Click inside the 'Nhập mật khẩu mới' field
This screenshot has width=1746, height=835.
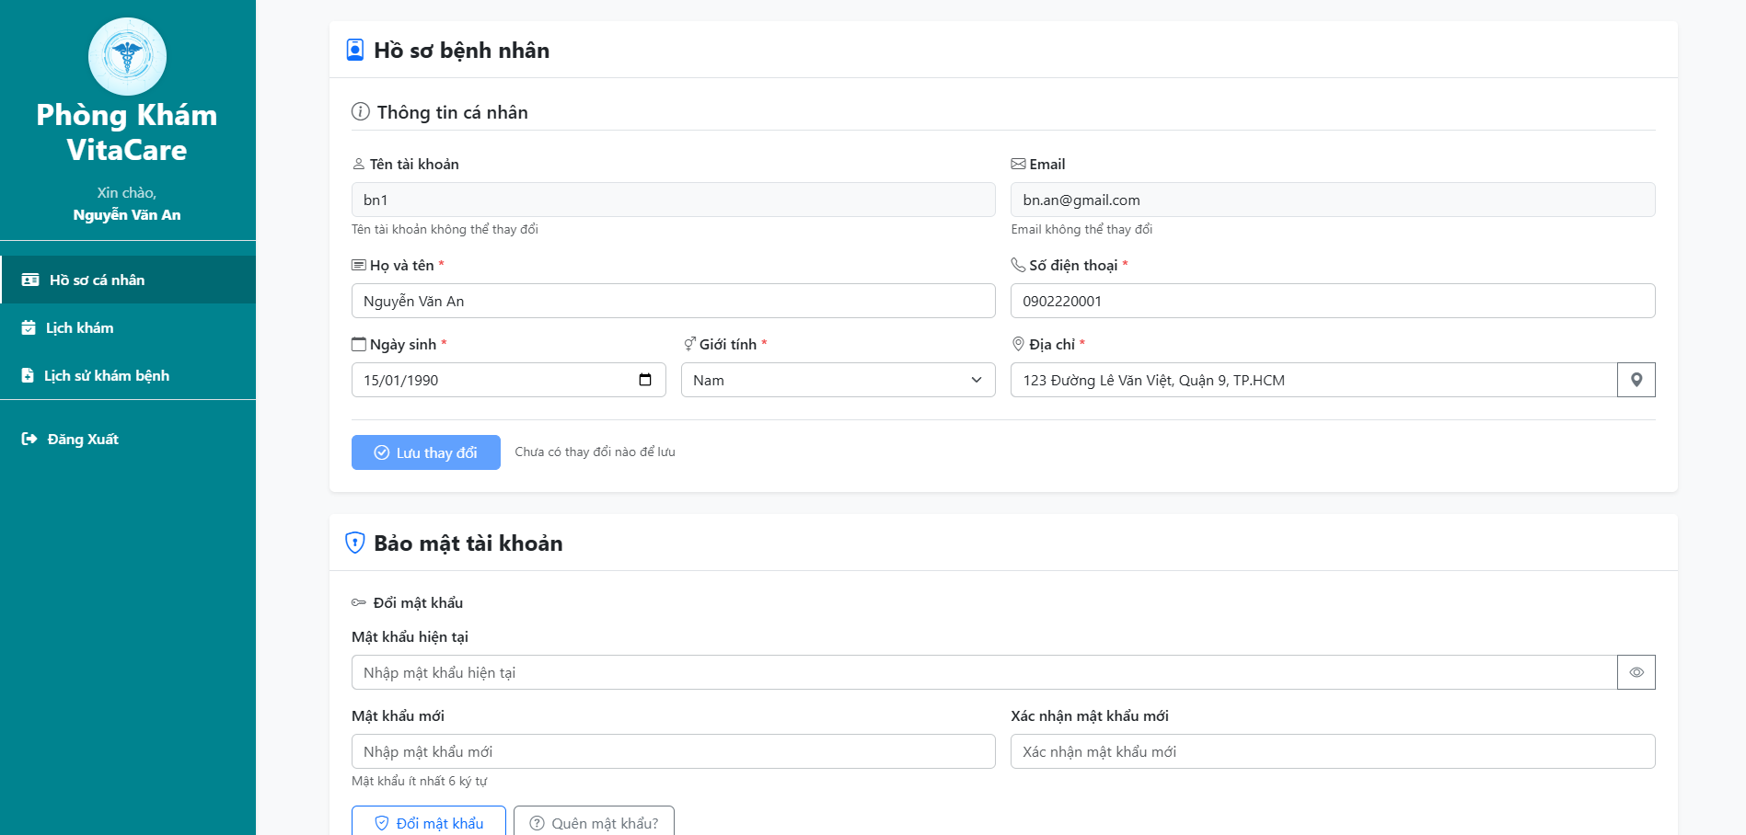[x=673, y=751]
